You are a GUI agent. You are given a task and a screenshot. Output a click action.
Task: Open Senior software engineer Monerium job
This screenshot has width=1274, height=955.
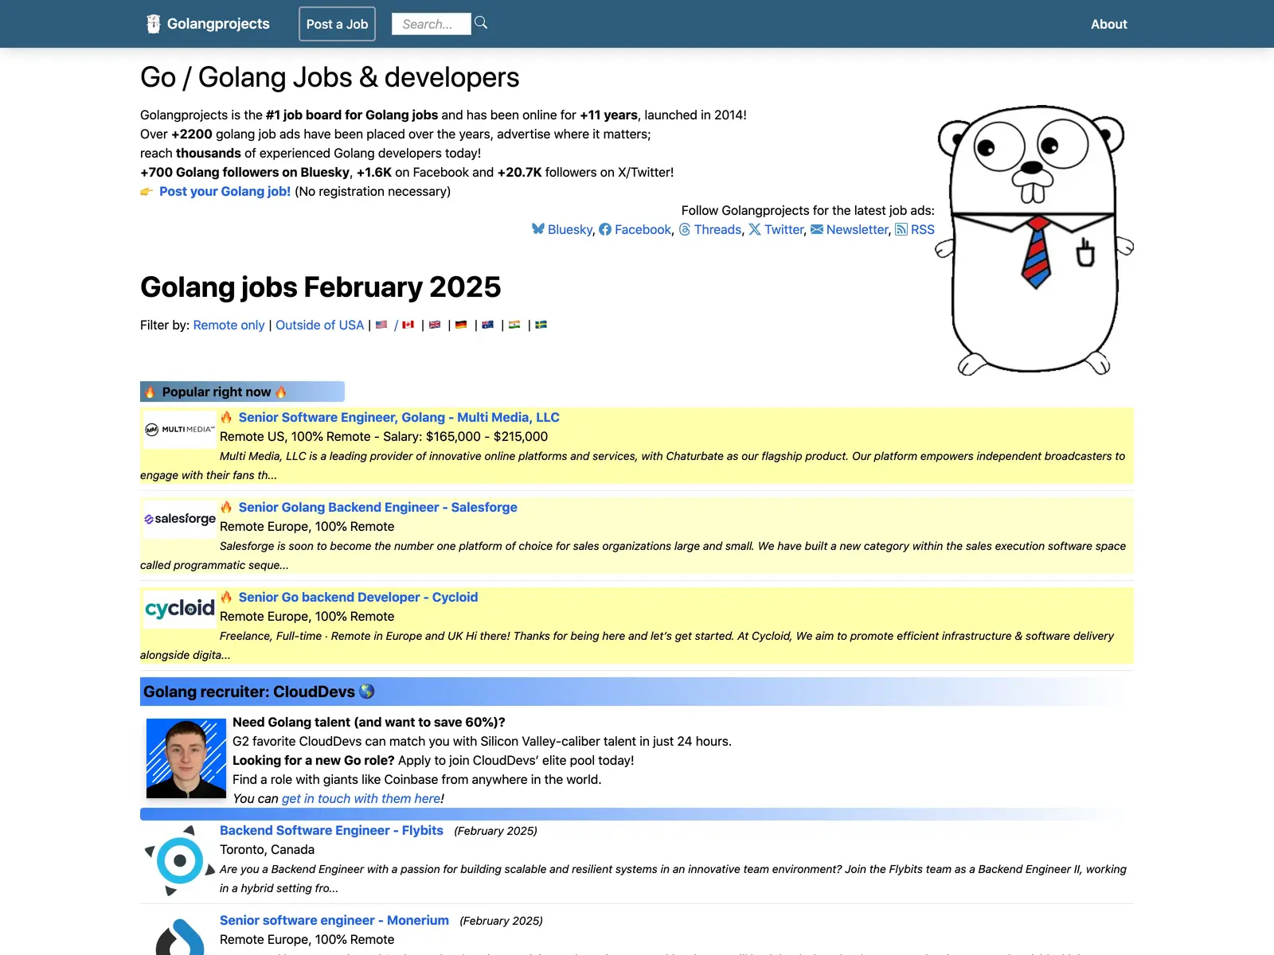(x=334, y=920)
